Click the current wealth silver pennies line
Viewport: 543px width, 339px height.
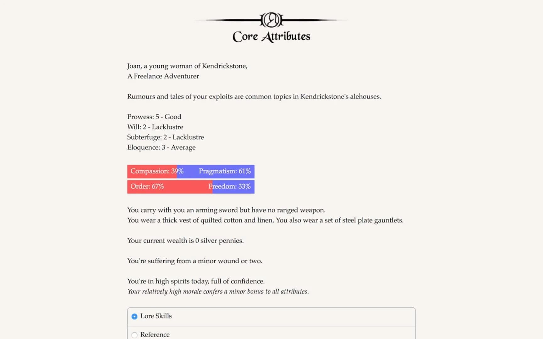click(x=185, y=240)
